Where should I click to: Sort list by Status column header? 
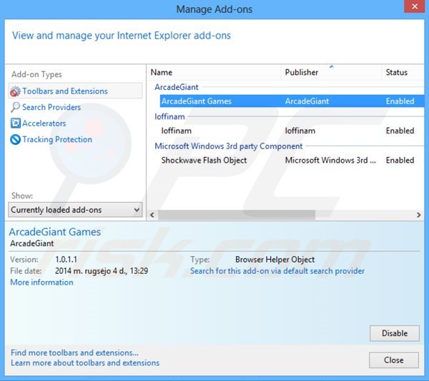tap(403, 72)
